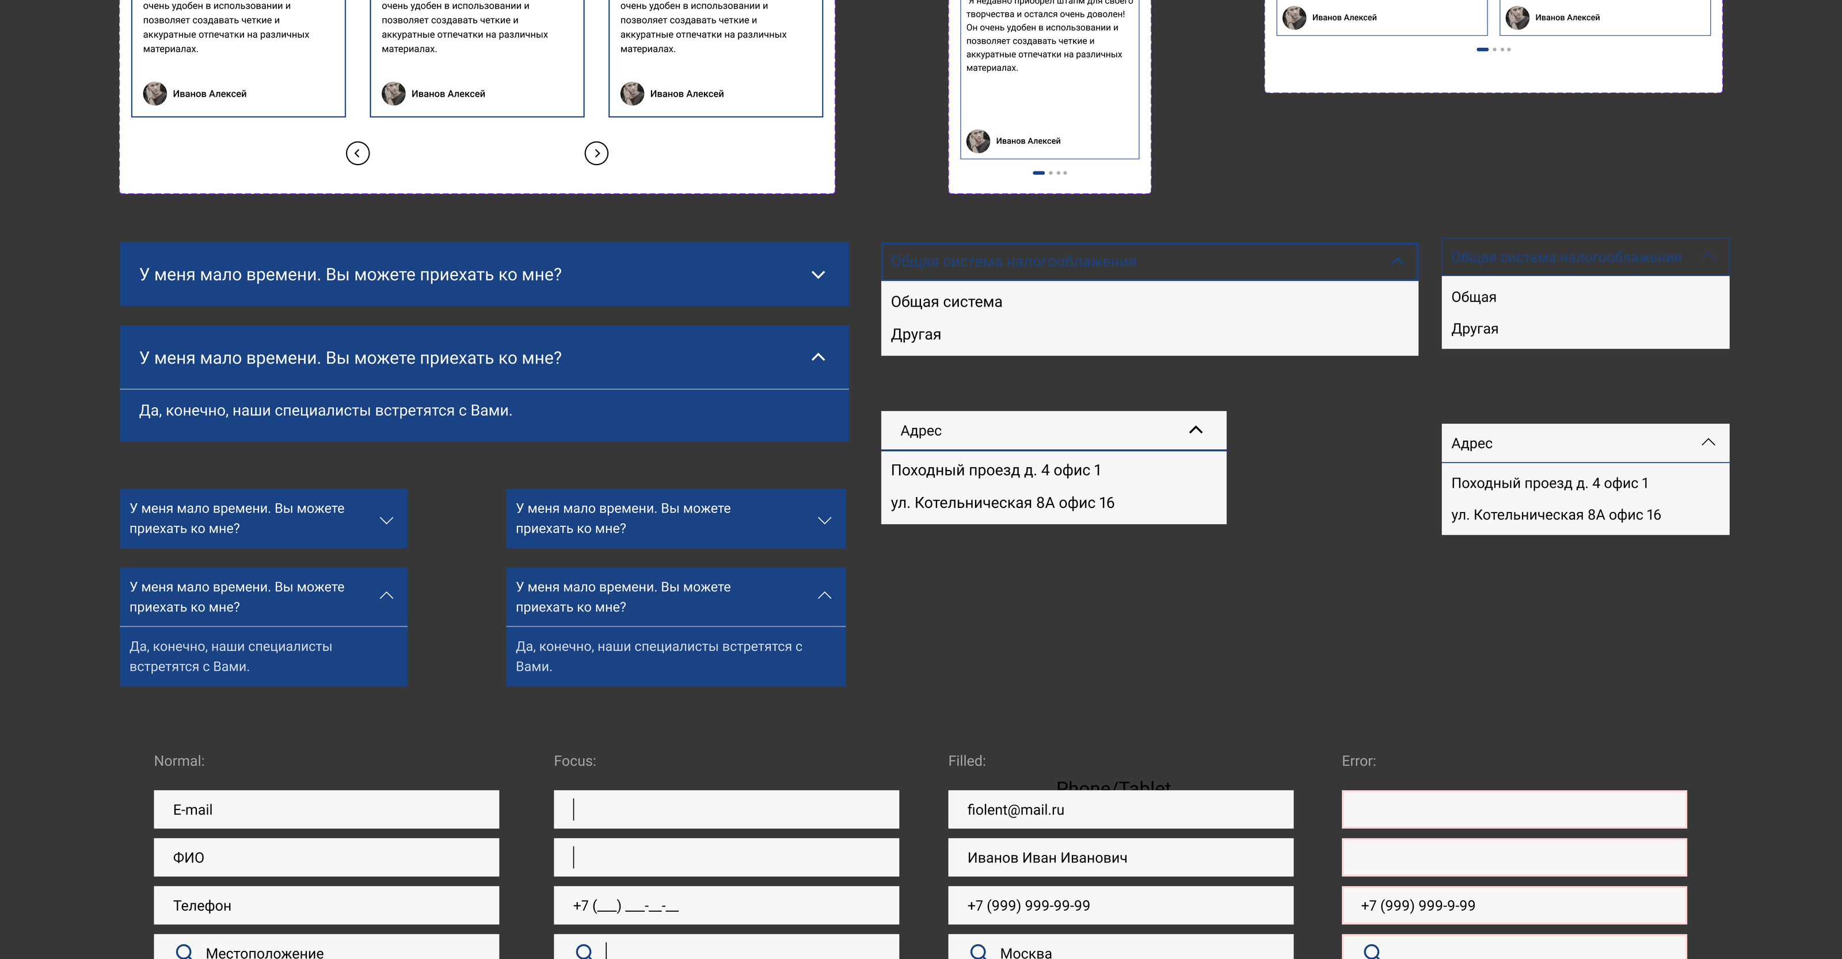Expand the narrowest collapsed FAQ card's down chevron
Viewport: 1842px width, 959px height.
[387, 520]
